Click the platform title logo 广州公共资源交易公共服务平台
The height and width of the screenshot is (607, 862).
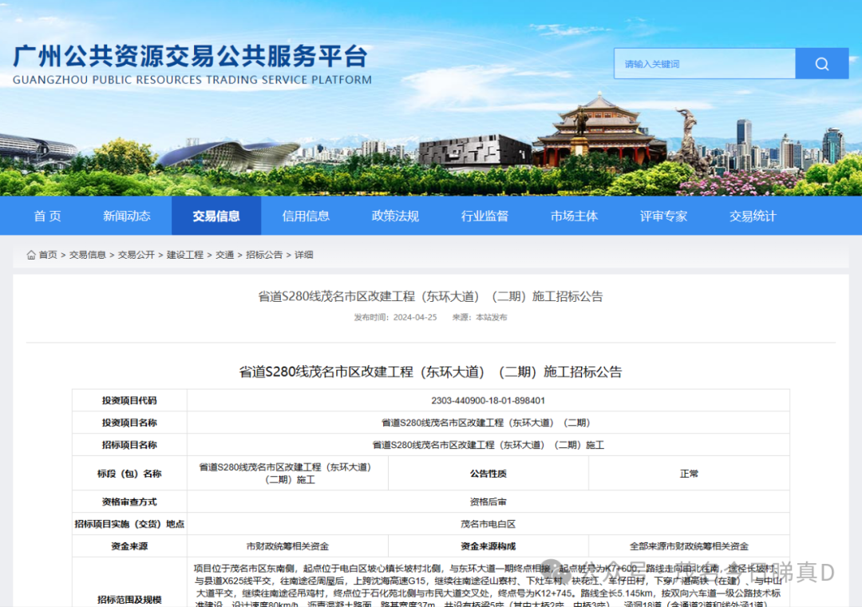pos(190,56)
